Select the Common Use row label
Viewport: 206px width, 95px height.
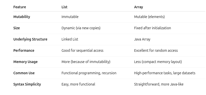point(24,73)
